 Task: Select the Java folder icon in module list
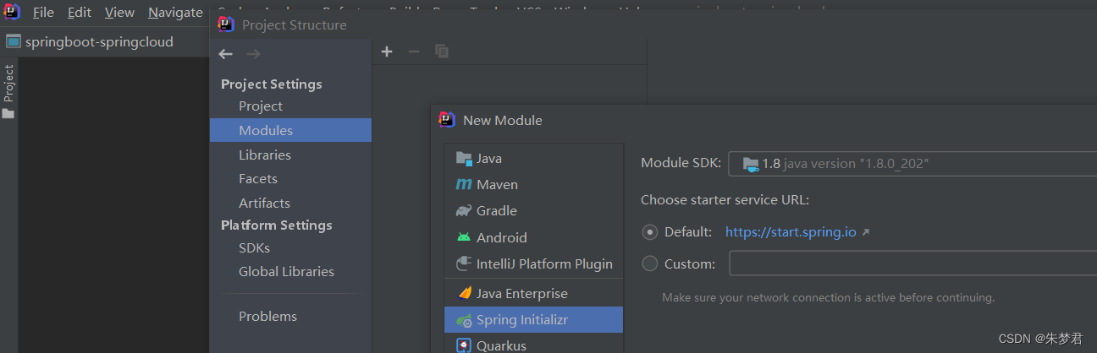click(463, 158)
